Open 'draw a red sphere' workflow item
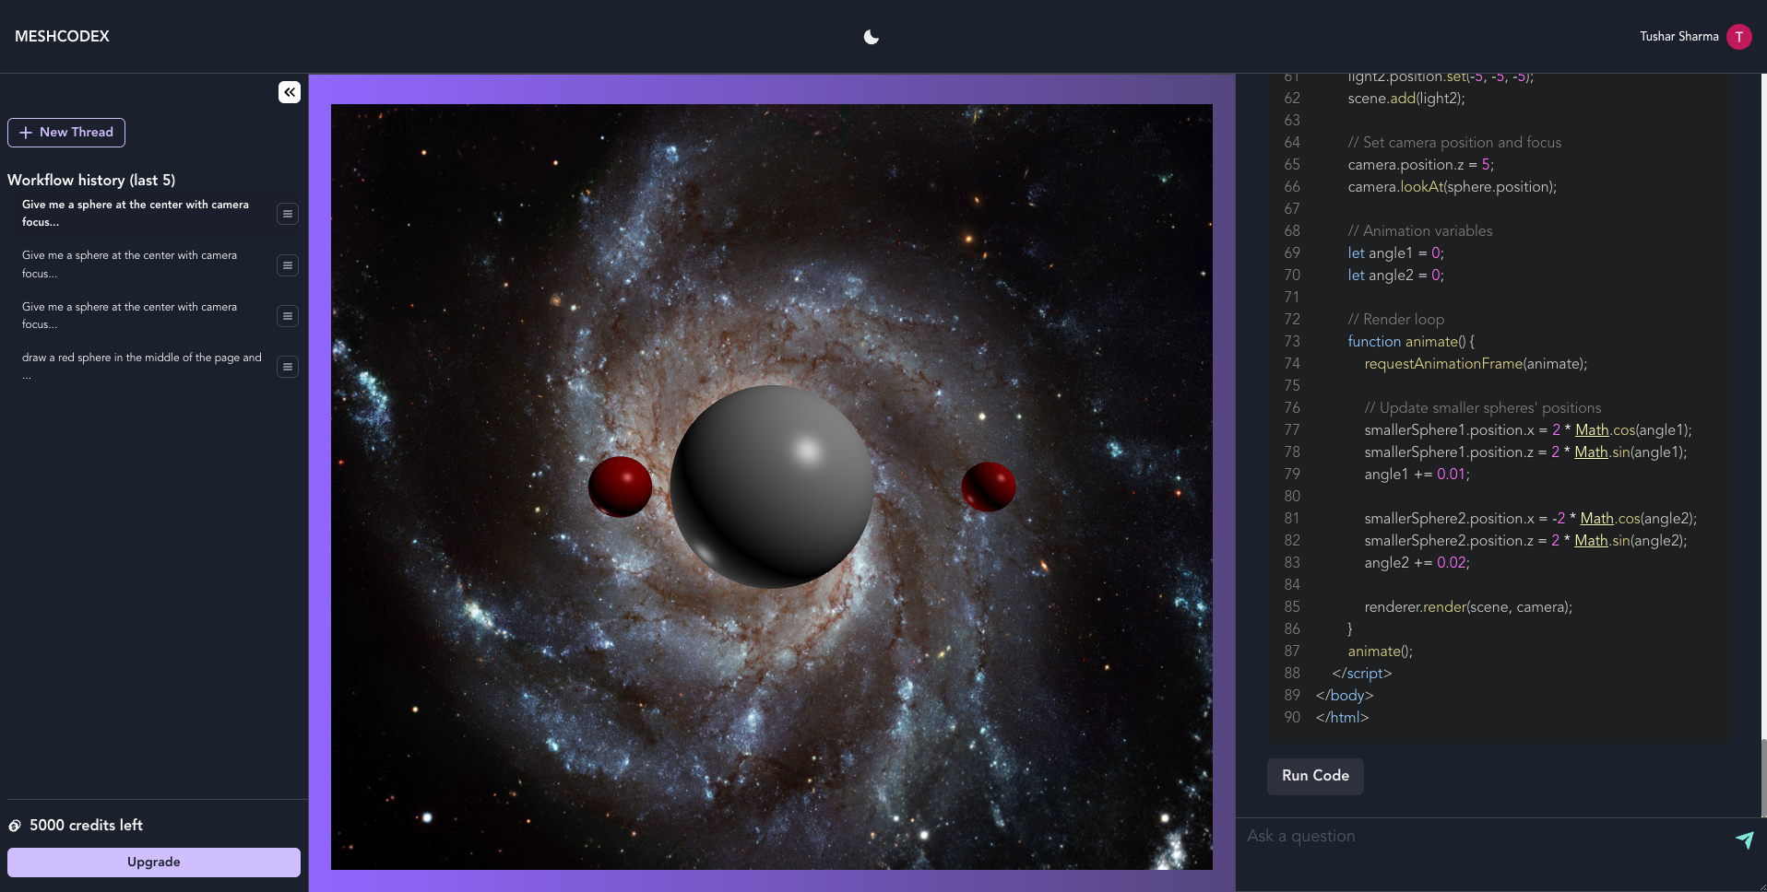Viewport: 1767px width, 892px height. (141, 366)
